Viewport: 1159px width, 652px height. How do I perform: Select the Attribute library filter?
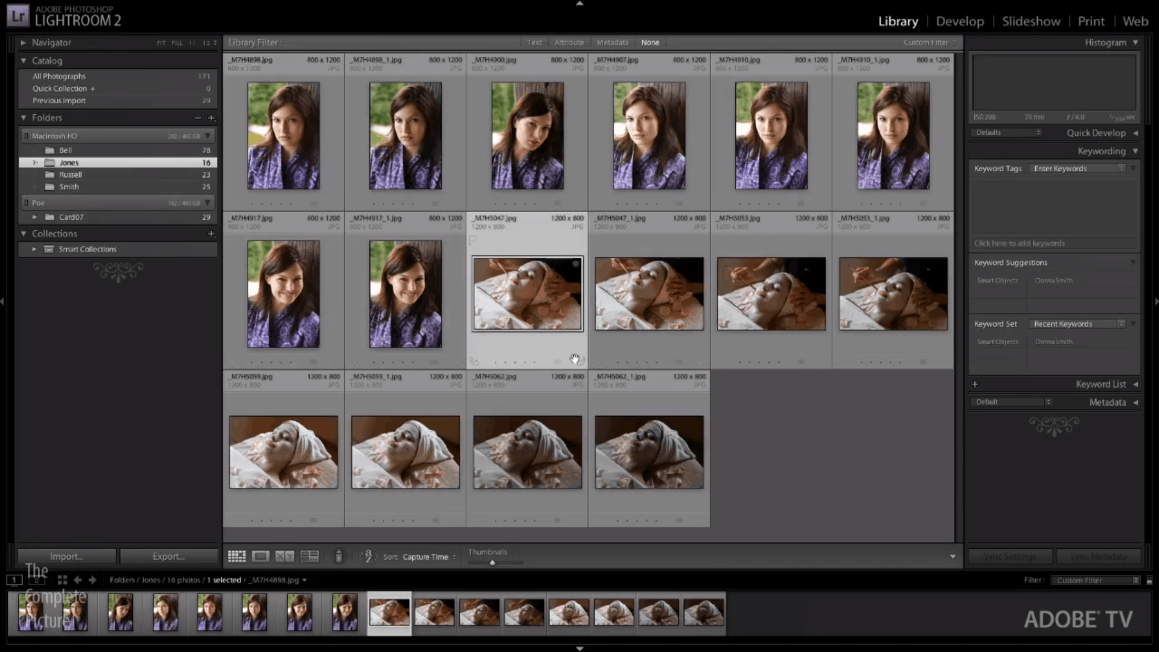coord(569,42)
